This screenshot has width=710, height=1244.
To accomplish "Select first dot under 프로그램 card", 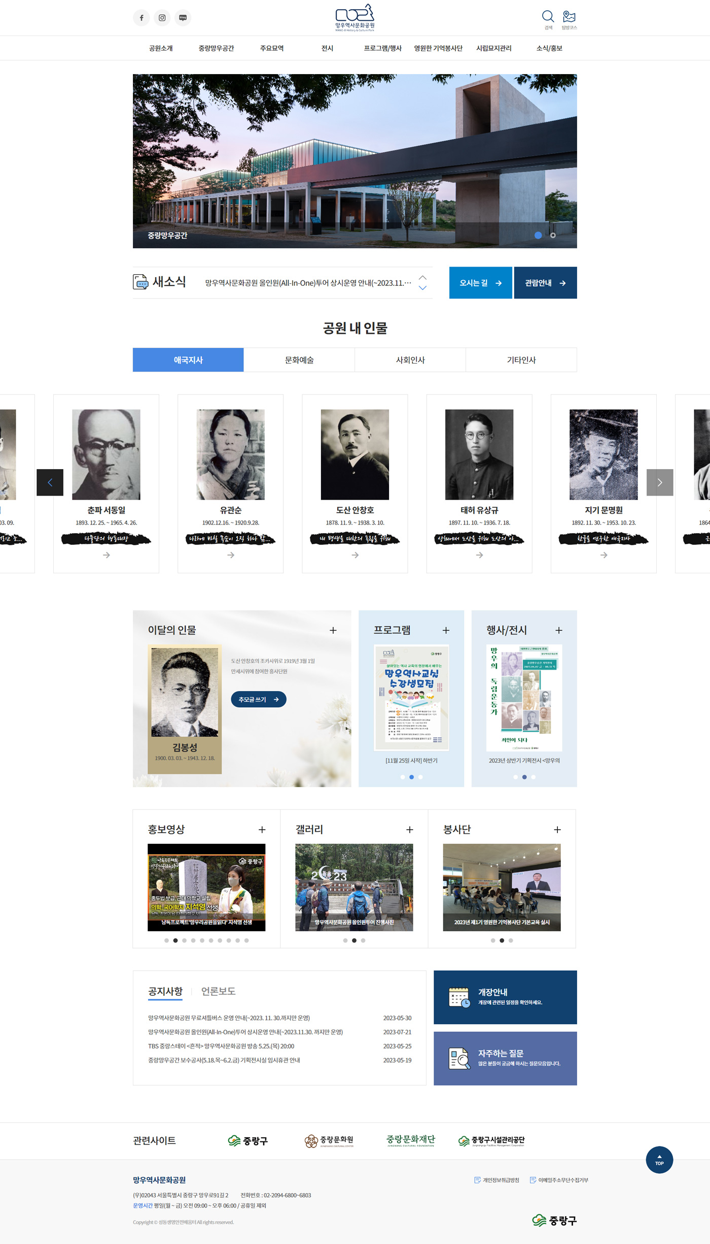I will pos(403,777).
